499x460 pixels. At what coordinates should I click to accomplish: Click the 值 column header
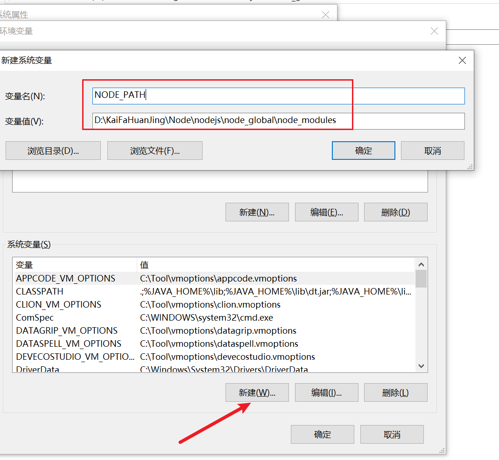click(x=276, y=265)
